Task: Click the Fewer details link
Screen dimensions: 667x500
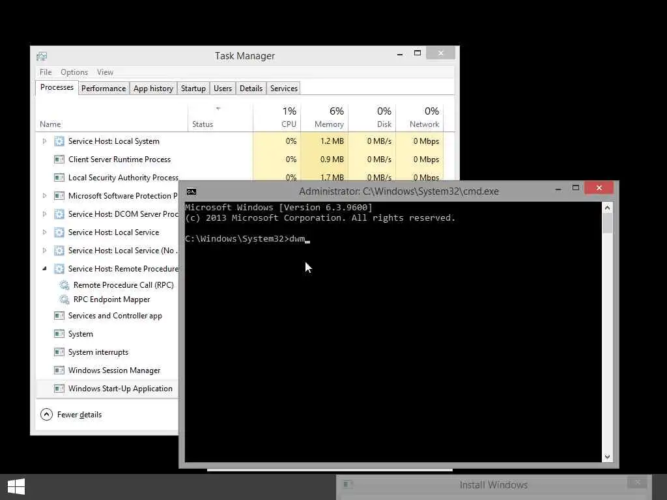Action: point(79,415)
